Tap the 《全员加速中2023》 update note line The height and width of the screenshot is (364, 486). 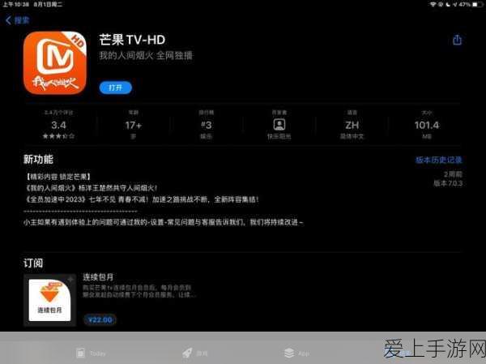(x=141, y=199)
